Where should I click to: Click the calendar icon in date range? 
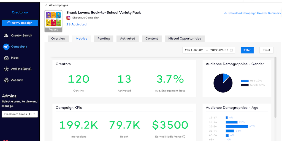click(x=232, y=50)
